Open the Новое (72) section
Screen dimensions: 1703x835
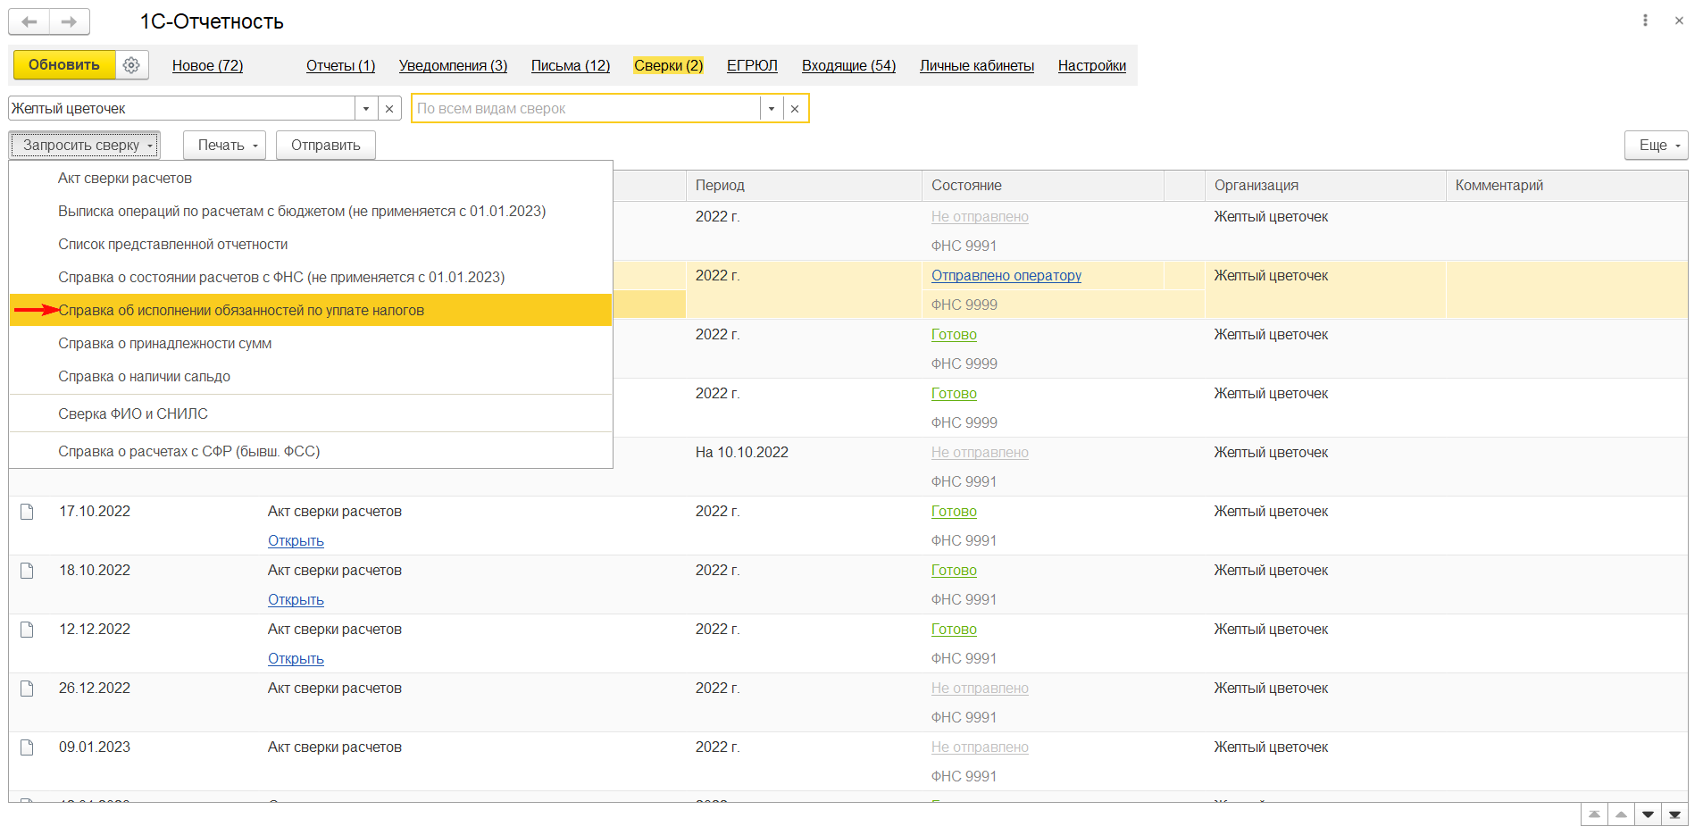pos(207,65)
